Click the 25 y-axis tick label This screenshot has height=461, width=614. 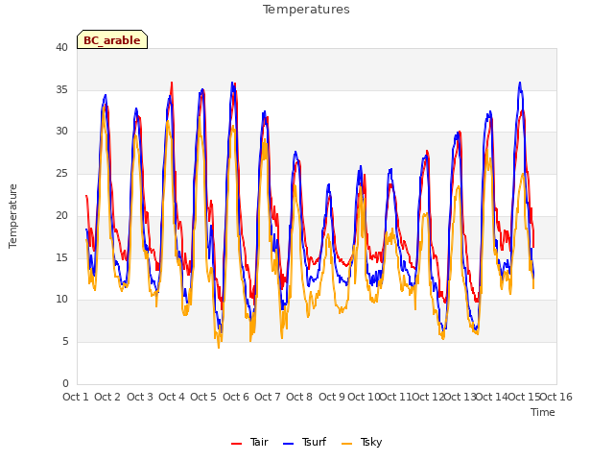click(61, 173)
